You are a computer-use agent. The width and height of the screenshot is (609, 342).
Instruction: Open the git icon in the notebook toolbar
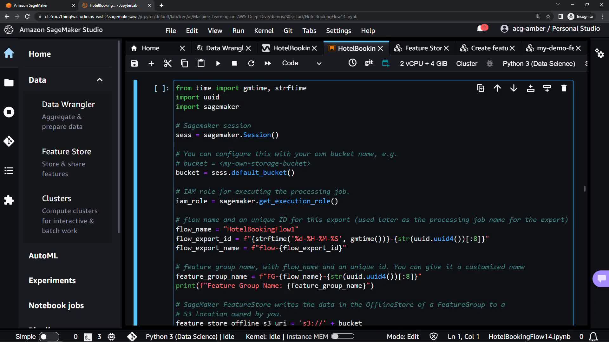point(369,63)
